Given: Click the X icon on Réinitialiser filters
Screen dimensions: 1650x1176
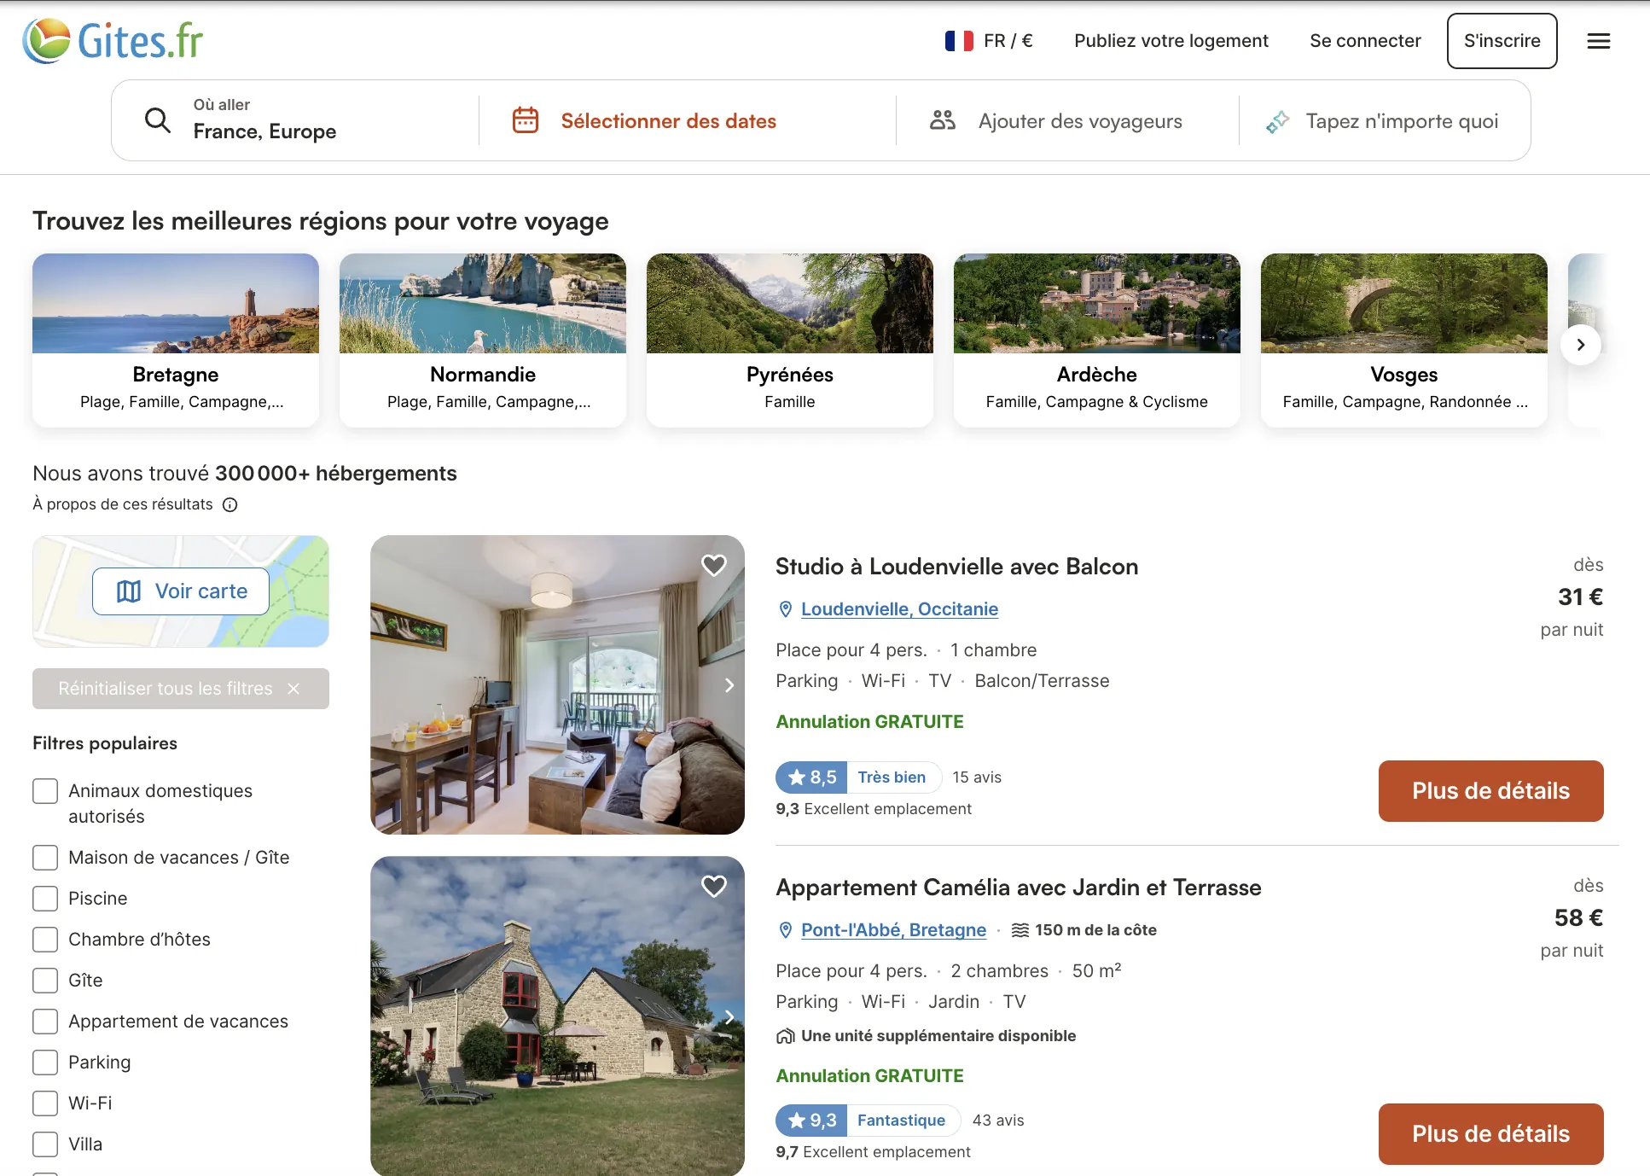Looking at the screenshot, I should tap(293, 689).
